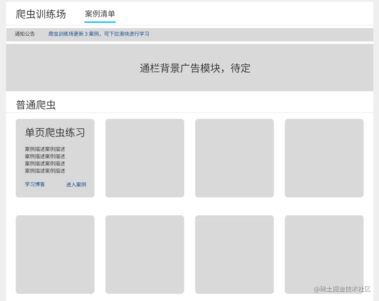The width and height of the screenshot is (379, 301).
Task: Open 进入案例 on the first case card
Action: coord(76,184)
